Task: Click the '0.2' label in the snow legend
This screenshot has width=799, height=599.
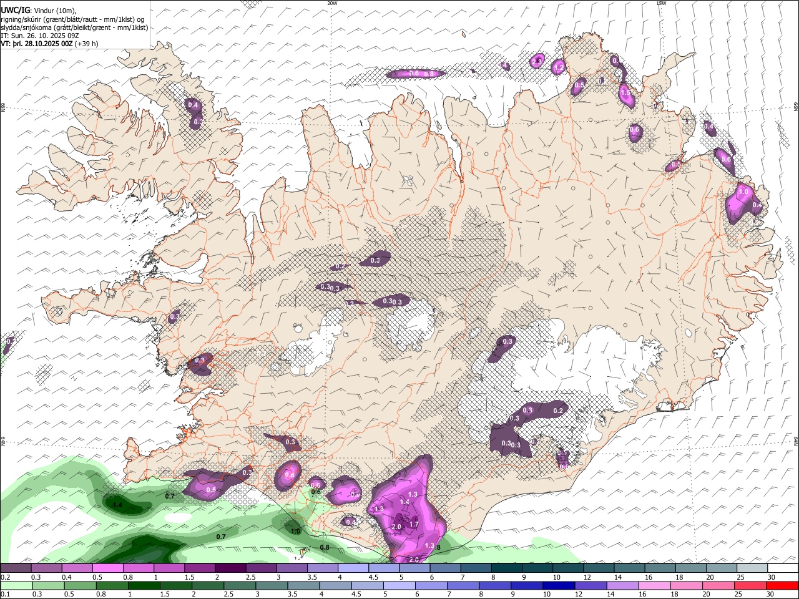Action: pyautogui.click(x=4, y=577)
